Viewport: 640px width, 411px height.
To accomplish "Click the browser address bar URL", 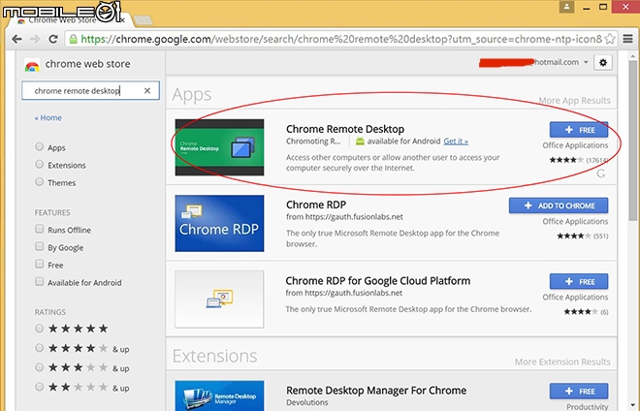I will pyautogui.click(x=340, y=39).
